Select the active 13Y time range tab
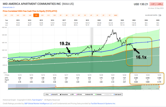 click(36, 15)
